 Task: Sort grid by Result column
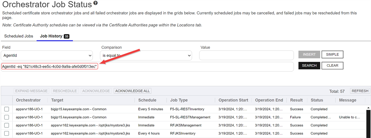pos(296,100)
